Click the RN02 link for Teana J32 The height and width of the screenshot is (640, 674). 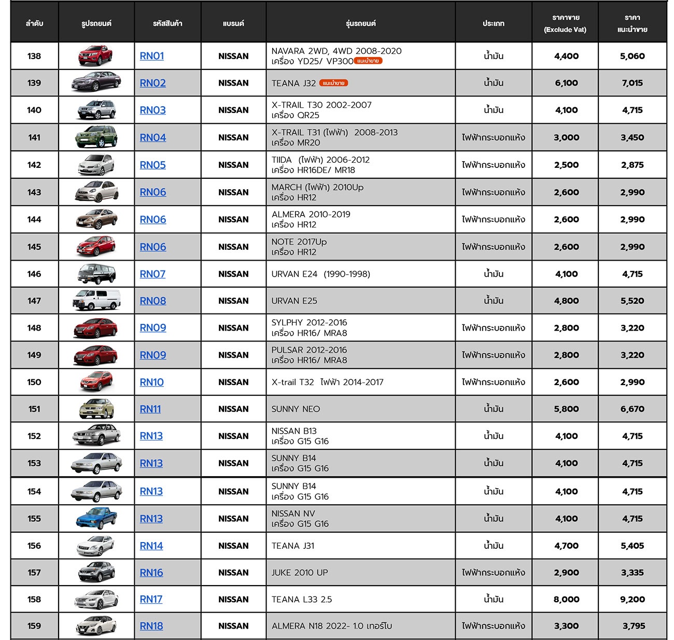153,83
